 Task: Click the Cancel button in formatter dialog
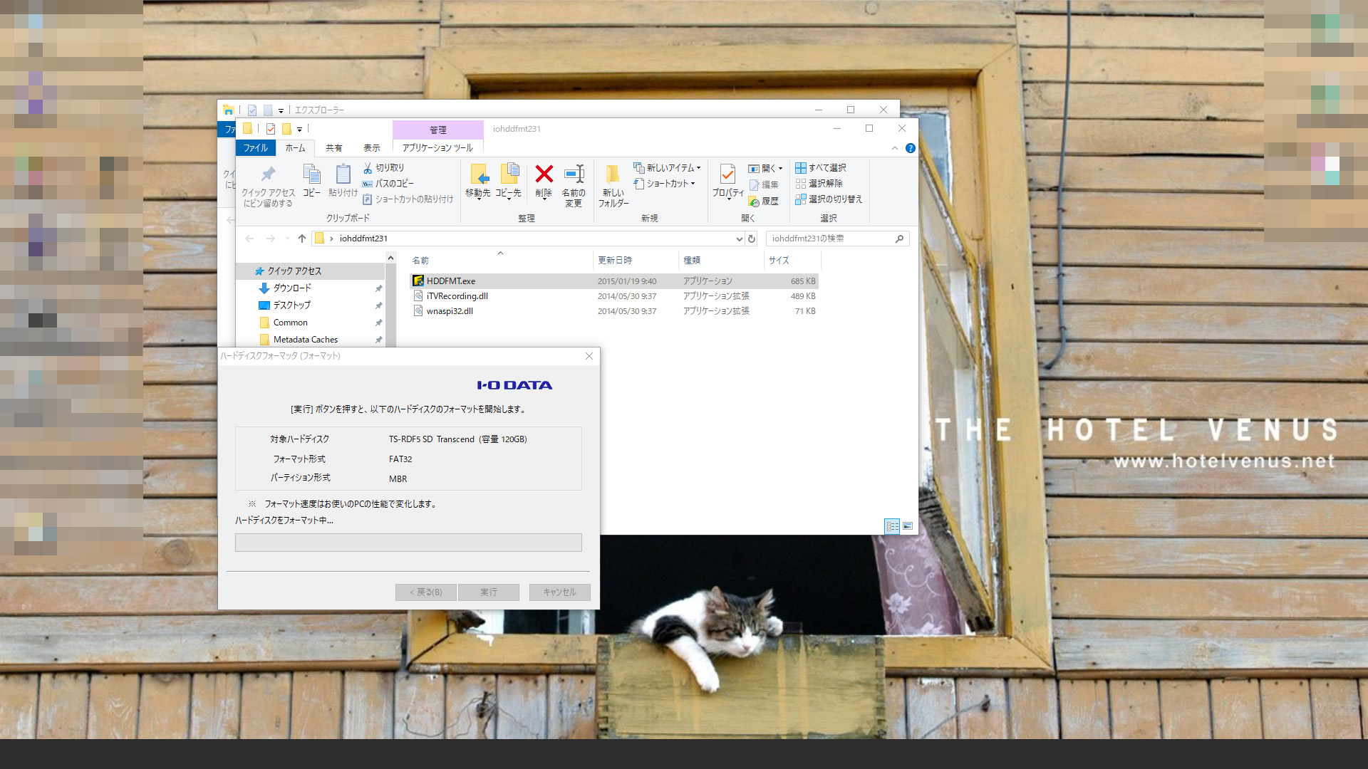click(x=559, y=592)
